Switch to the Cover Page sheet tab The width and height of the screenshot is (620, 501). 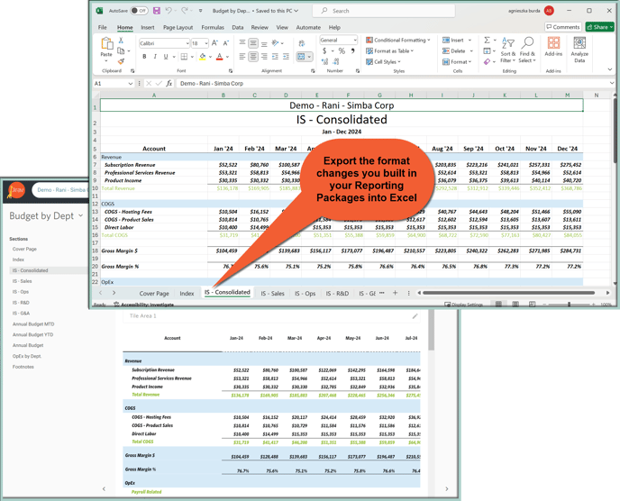(x=154, y=294)
